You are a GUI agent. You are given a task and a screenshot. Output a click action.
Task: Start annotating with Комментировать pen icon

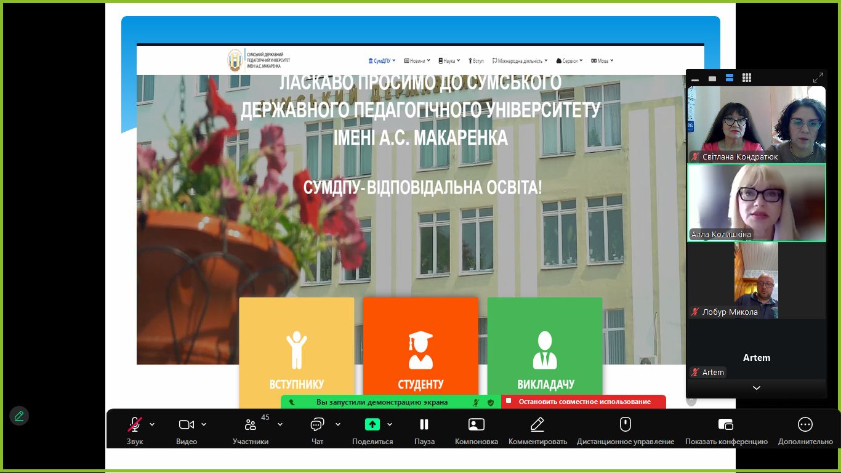point(537,424)
